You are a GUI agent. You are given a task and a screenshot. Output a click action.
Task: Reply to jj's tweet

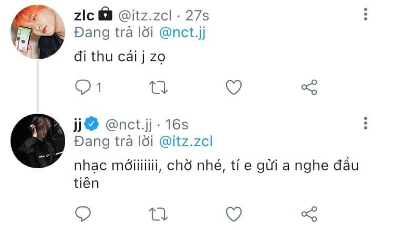[x=84, y=213]
